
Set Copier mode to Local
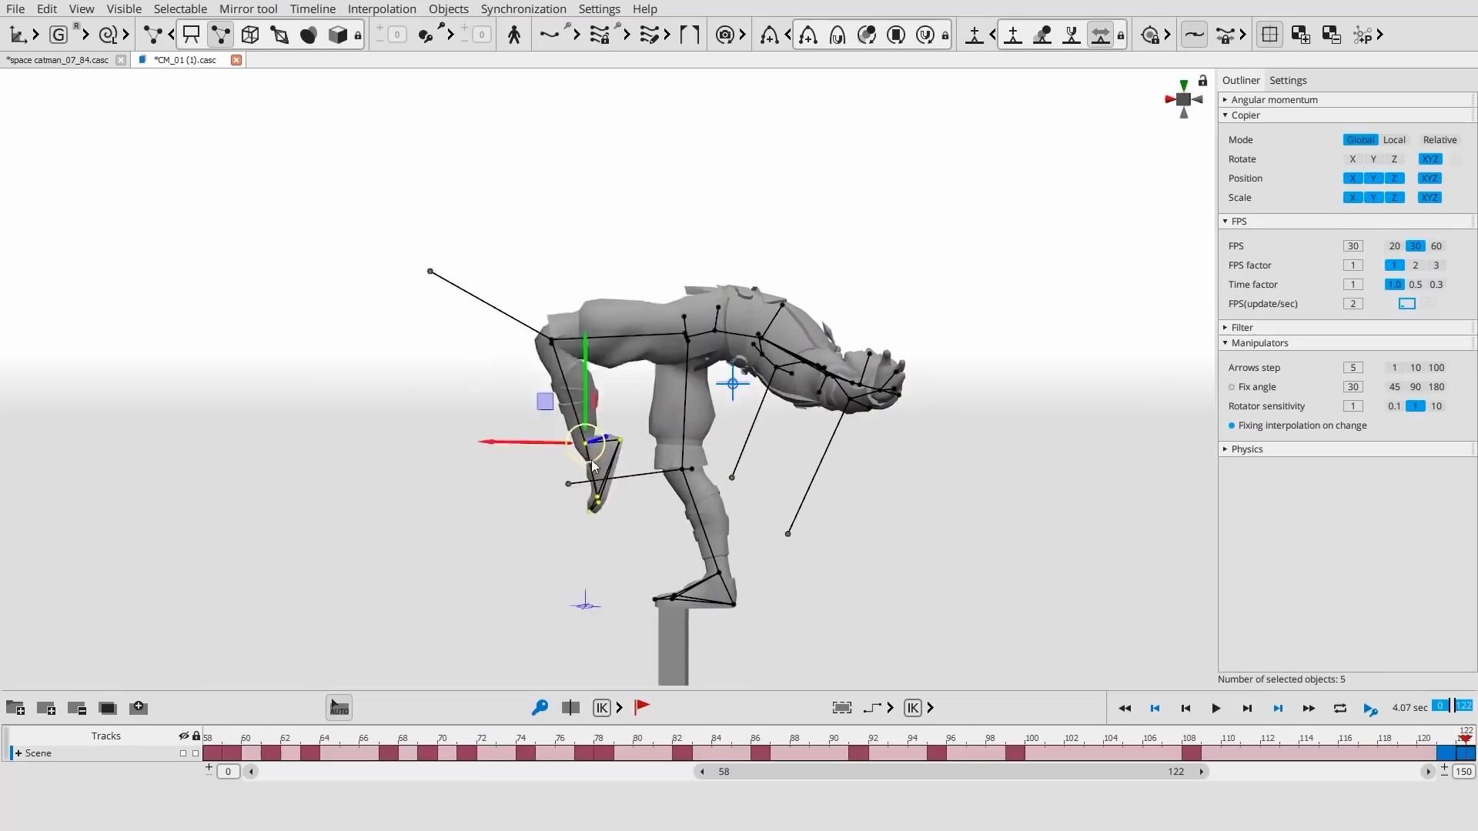[x=1394, y=140]
